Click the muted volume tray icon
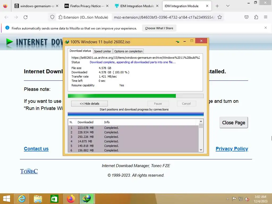The image size is (272, 204). coord(247,199)
